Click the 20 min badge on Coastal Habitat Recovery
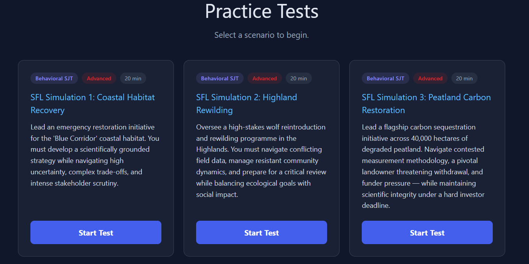The height and width of the screenshot is (264, 529). pyautogui.click(x=133, y=78)
